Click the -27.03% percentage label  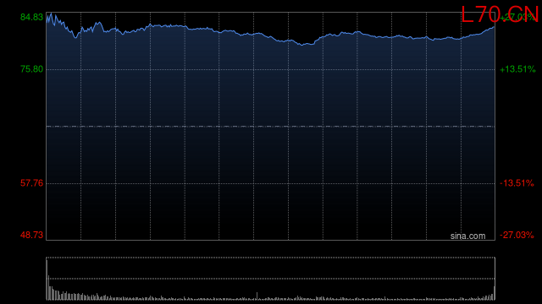tap(517, 235)
